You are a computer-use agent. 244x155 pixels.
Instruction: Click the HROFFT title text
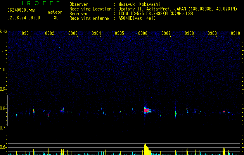[40, 3]
